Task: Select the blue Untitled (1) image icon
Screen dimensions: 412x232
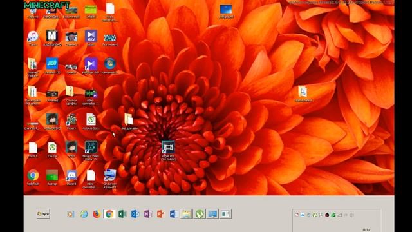Action: (x=52, y=66)
